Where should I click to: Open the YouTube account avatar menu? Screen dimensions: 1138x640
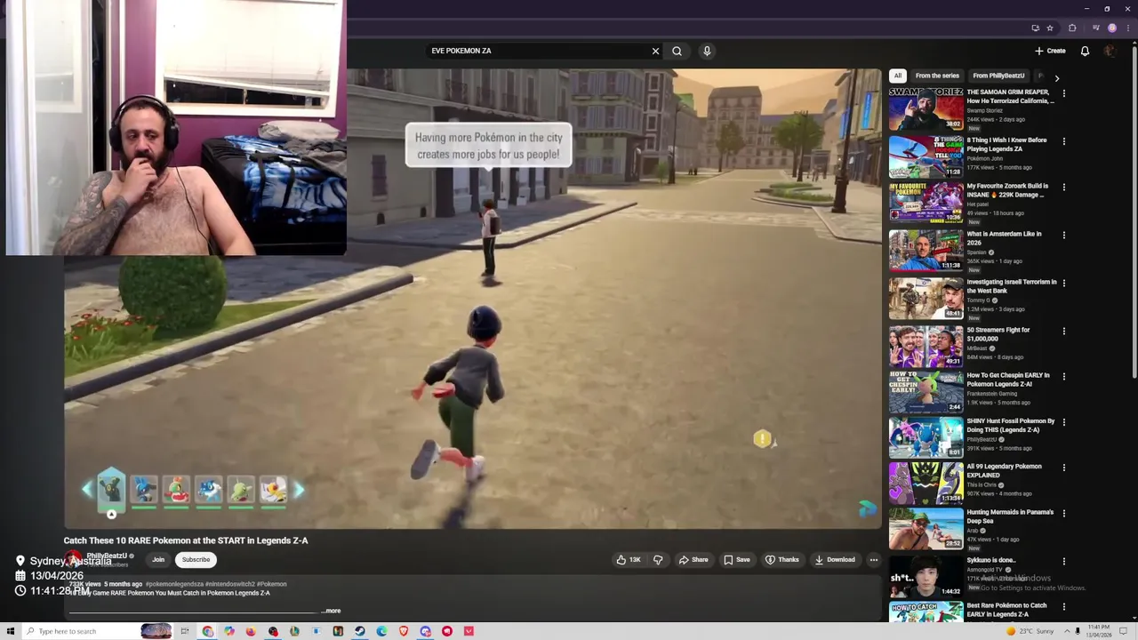tap(1110, 51)
